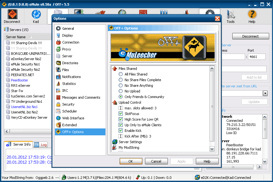Select No Share Files Complete option
Viewport: 273px width, 182px height.
120,80
